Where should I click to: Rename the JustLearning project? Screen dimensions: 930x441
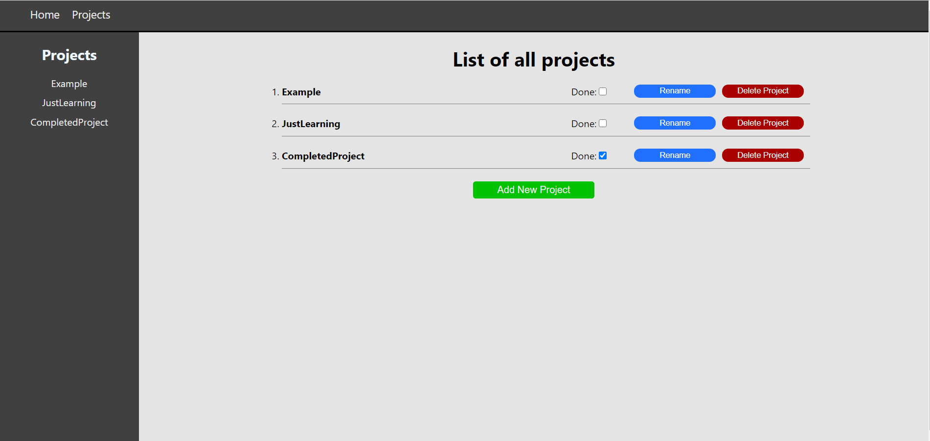pyautogui.click(x=675, y=123)
